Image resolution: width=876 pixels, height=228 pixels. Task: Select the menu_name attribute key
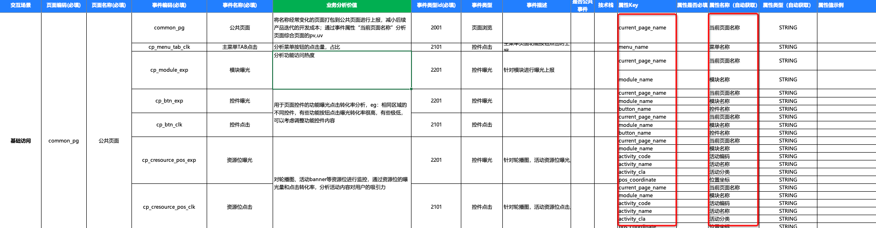click(646, 47)
